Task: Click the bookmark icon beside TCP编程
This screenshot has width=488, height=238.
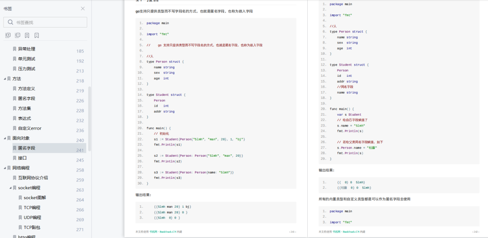Action: (x=20, y=207)
